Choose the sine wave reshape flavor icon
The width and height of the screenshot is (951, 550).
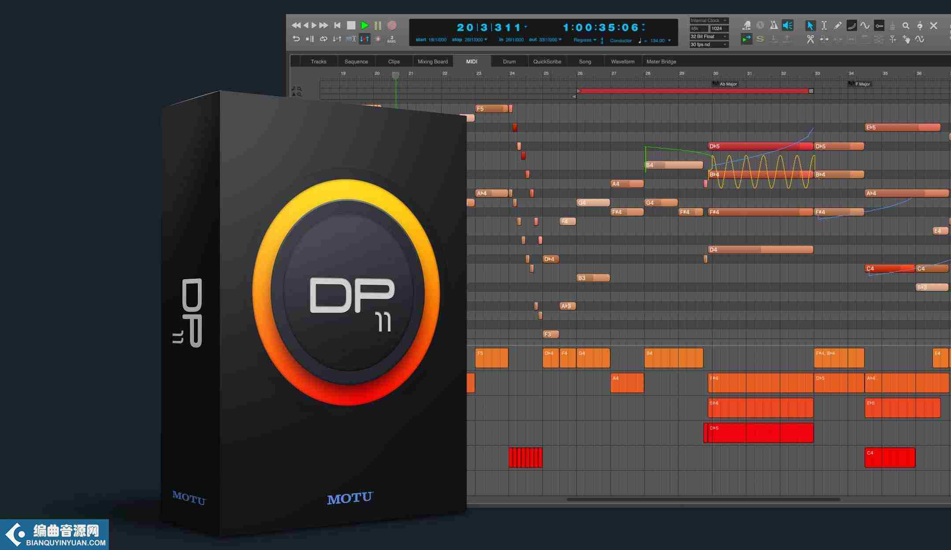point(865,26)
